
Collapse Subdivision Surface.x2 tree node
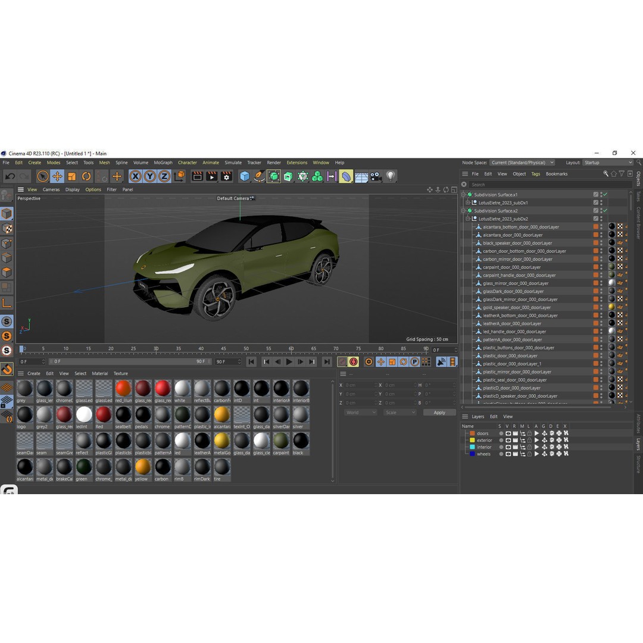(x=463, y=211)
